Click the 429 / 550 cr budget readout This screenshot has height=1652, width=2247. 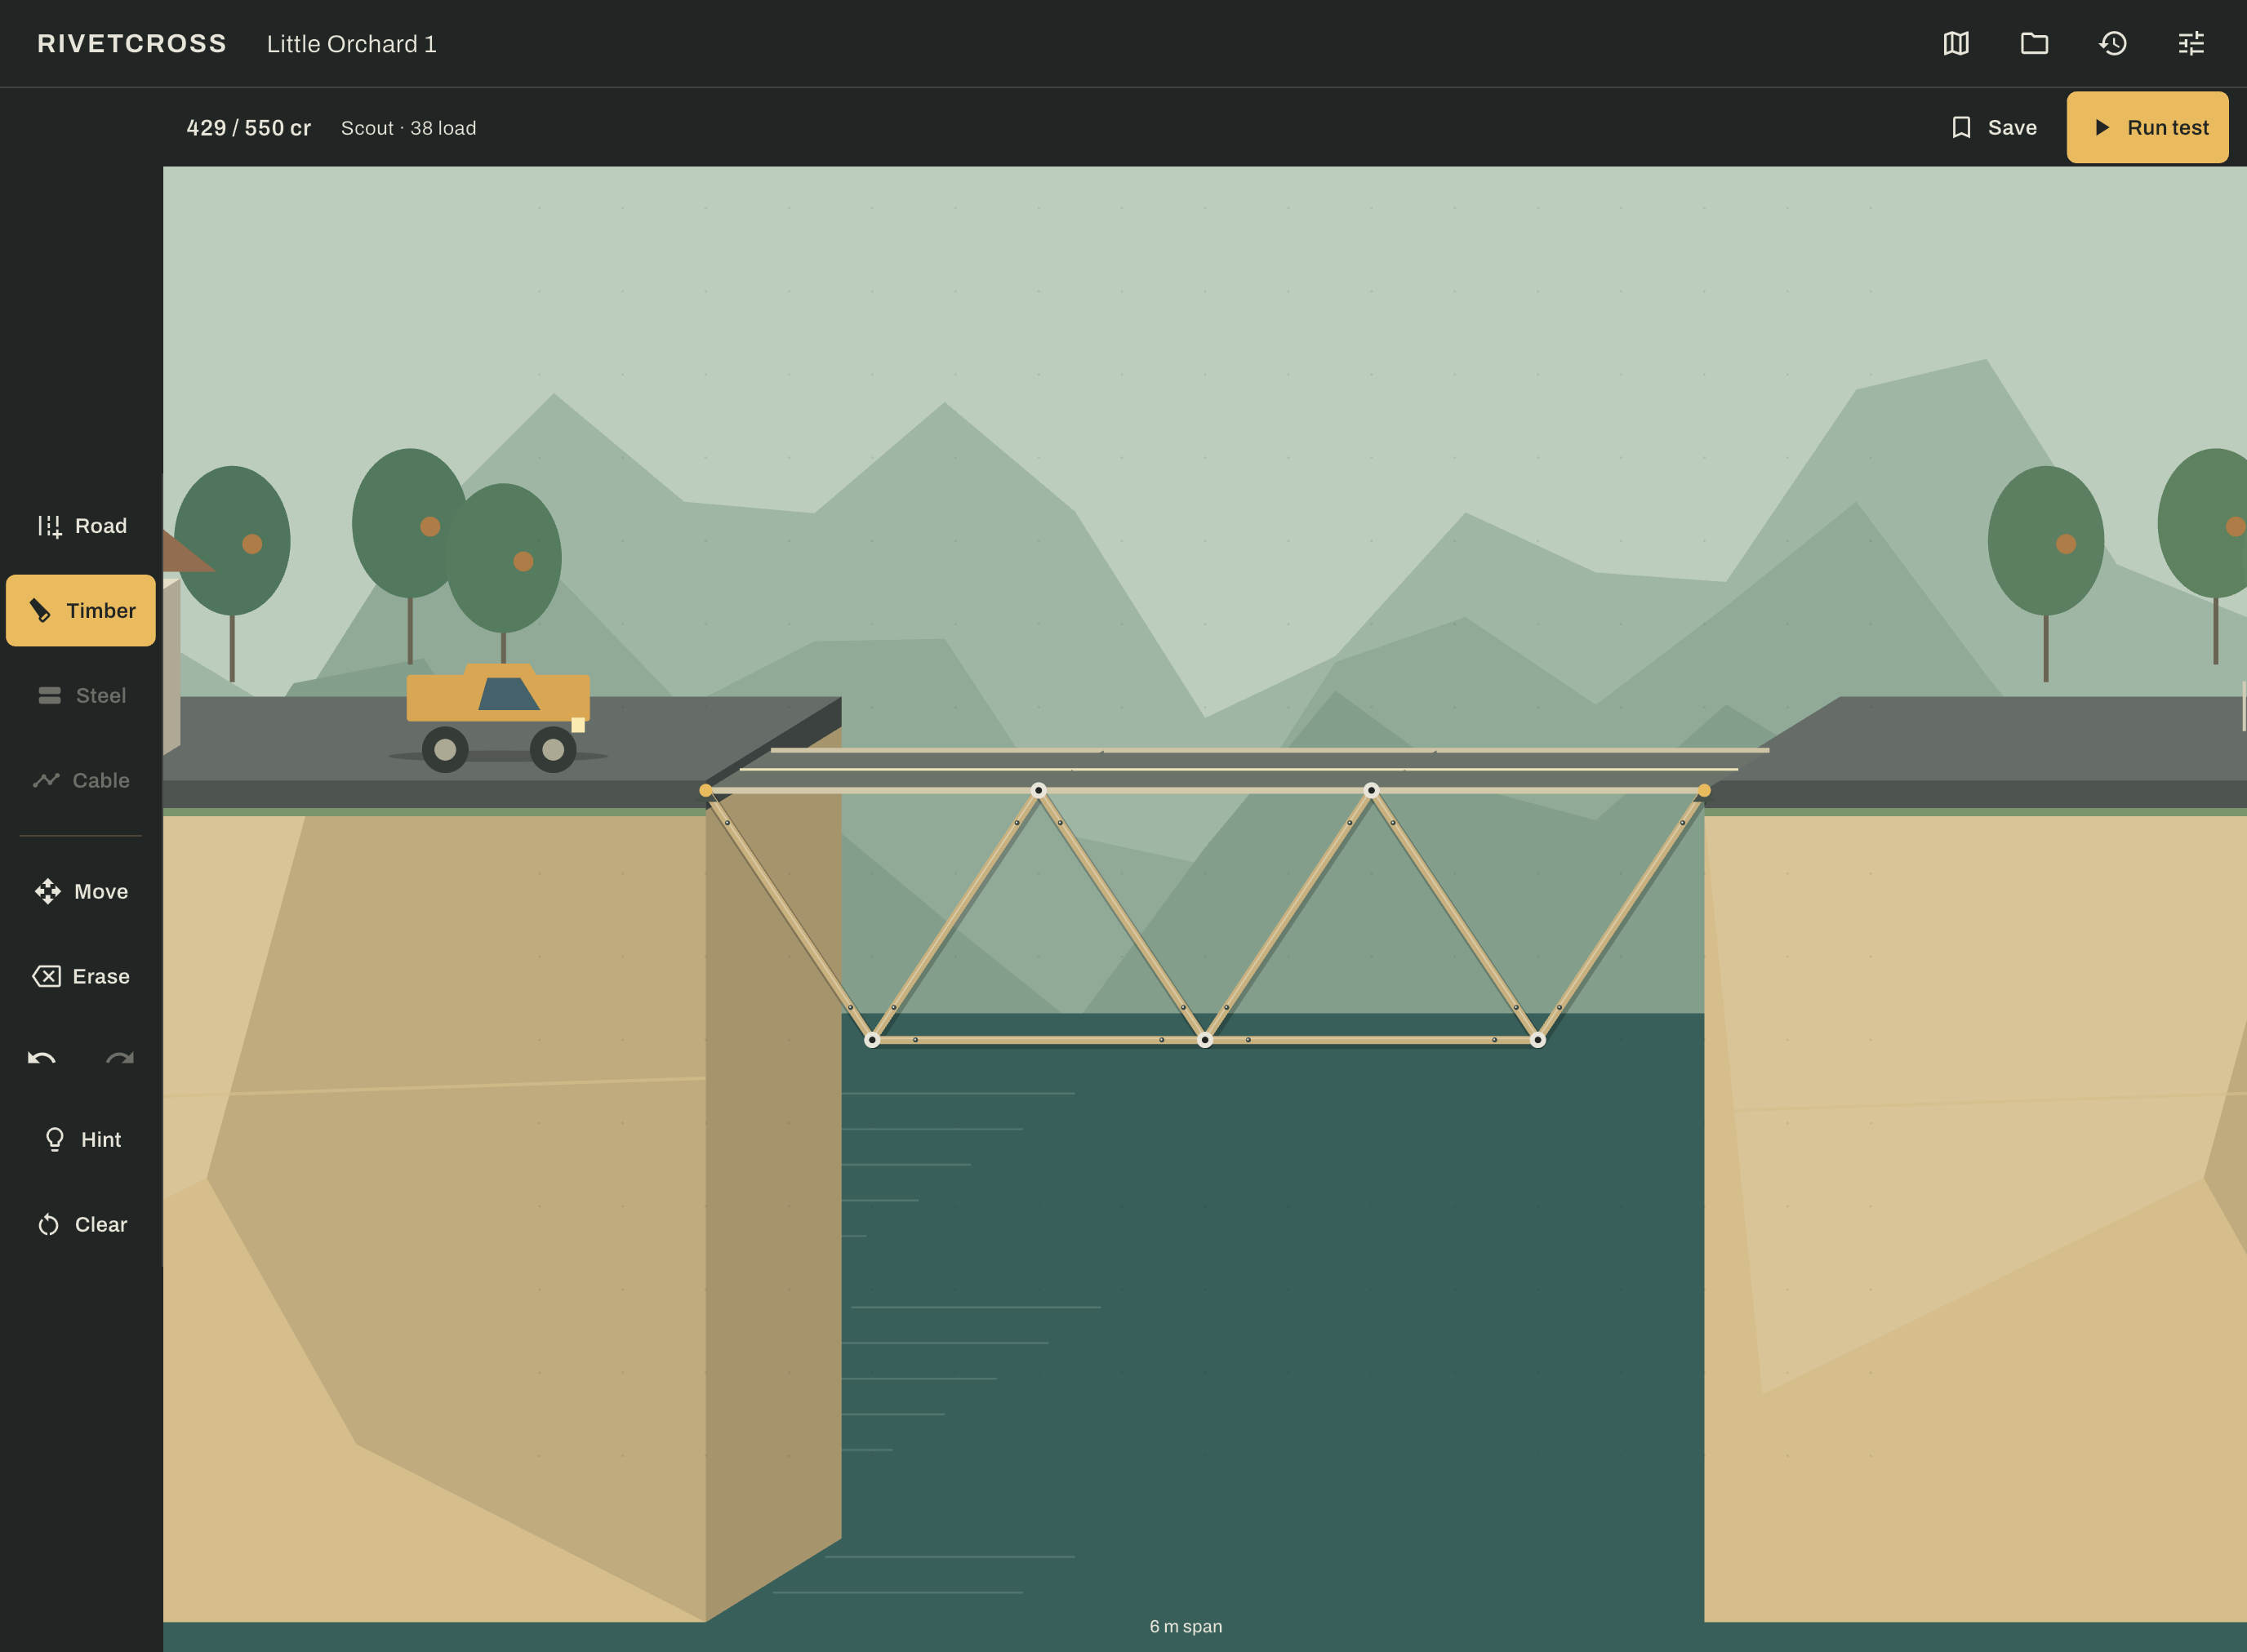tap(248, 128)
